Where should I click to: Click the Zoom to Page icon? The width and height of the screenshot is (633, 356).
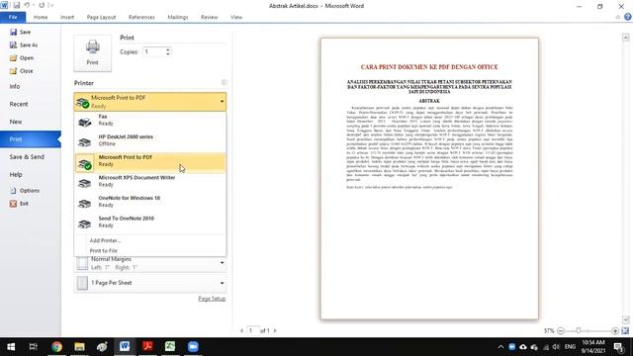625,331
